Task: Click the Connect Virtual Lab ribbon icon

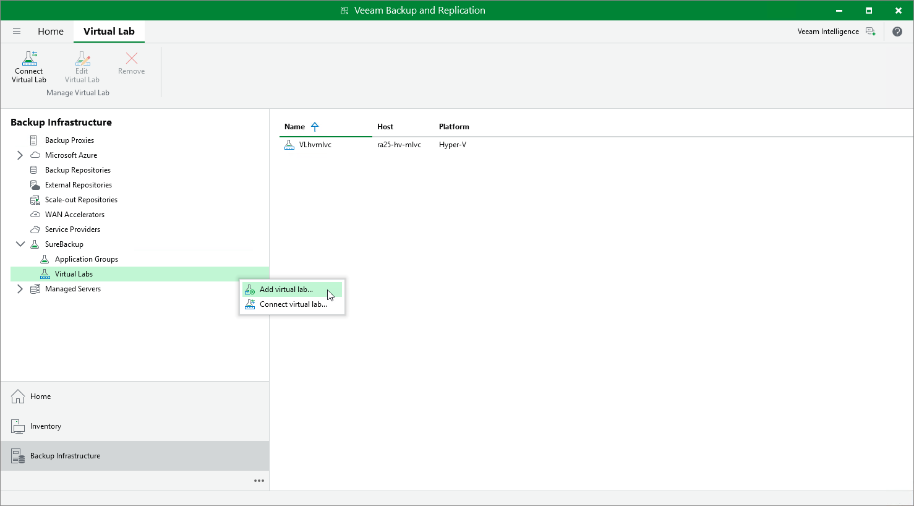Action: (29, 58)
